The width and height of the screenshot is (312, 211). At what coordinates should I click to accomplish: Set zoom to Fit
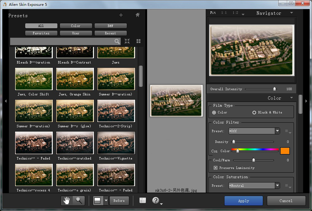pos(213,13)
